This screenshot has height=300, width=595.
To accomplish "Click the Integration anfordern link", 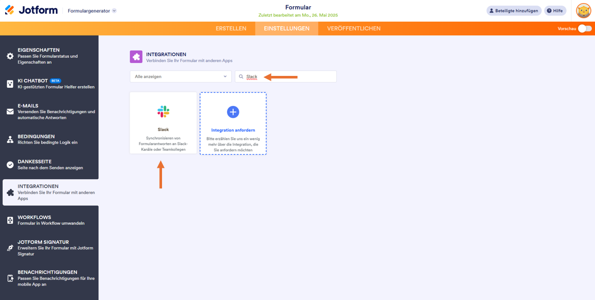I will click(x=233, y=130).
